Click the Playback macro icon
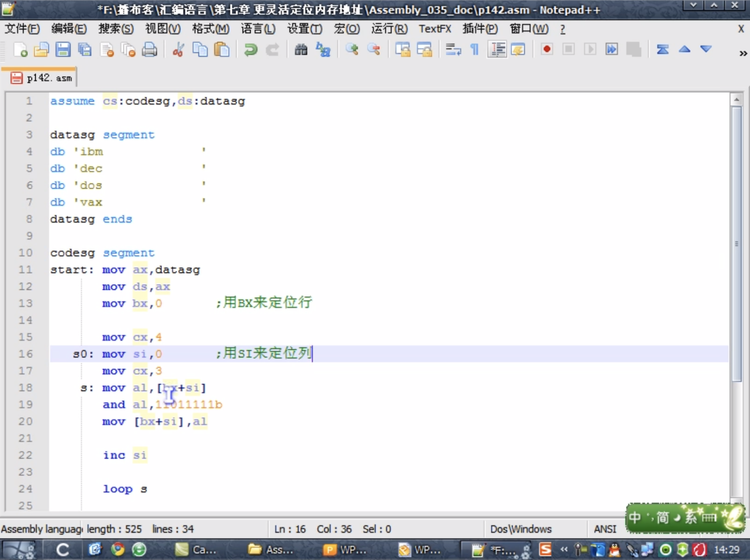Screen dimensions: 750x560 click(590, 49)
